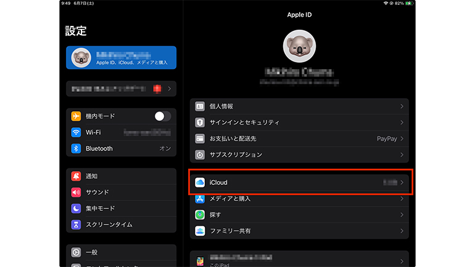Select サウンド in the sidebar

point(121,192)
